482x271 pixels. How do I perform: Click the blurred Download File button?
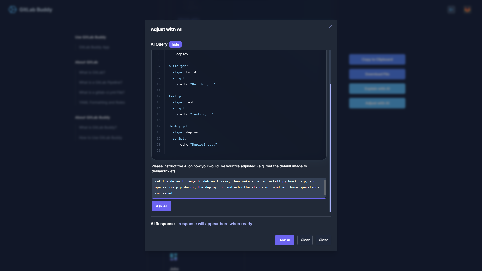[x=377, y=74]
